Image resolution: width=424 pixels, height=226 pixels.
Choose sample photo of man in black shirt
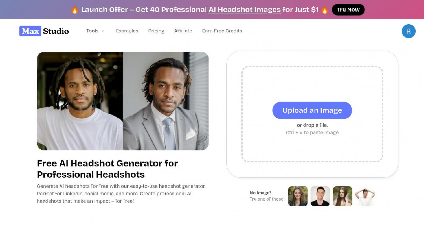tap(320, 196)
